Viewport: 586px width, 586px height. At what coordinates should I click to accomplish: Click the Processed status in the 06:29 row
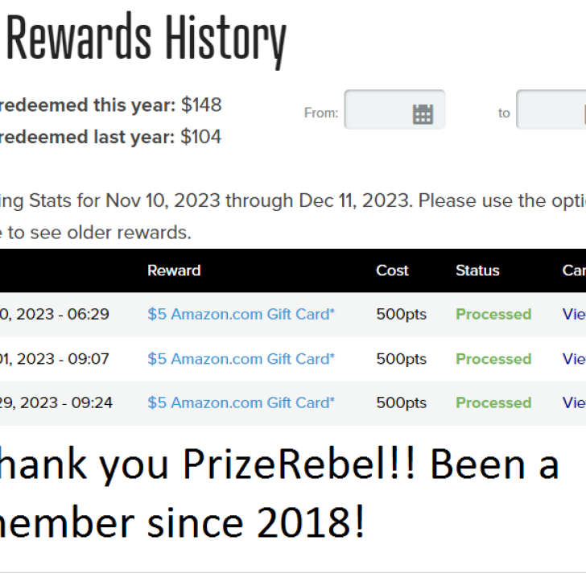pos(493,314)
